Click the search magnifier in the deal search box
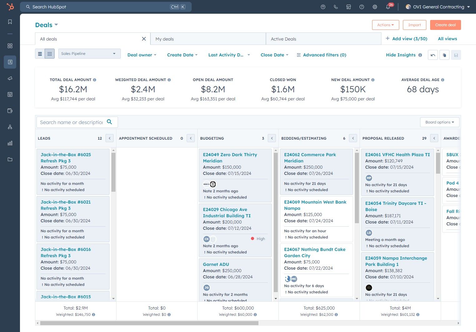The image size is (476, 332). click(x=109, y=122)
